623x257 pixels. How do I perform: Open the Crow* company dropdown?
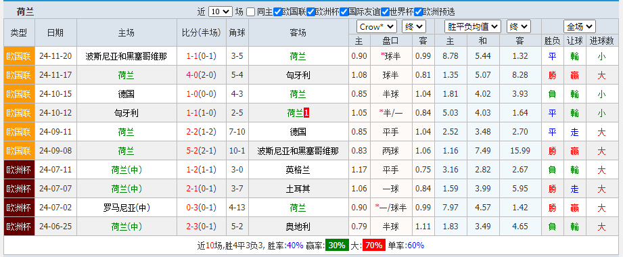click(377, 26)
